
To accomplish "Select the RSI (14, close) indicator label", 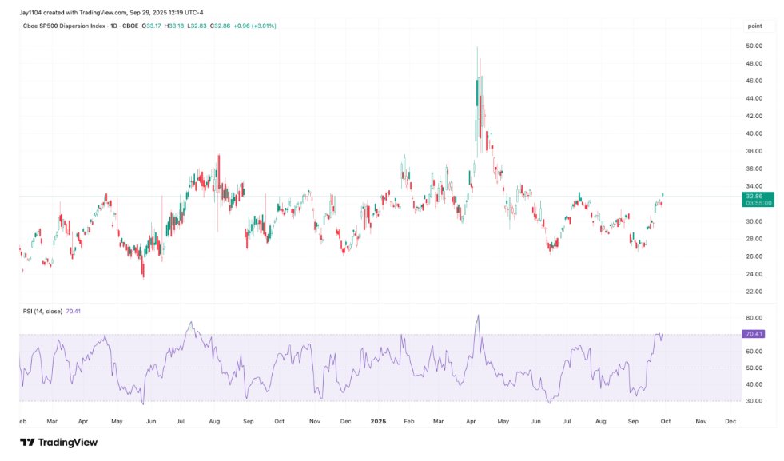I will pos(48,311).
